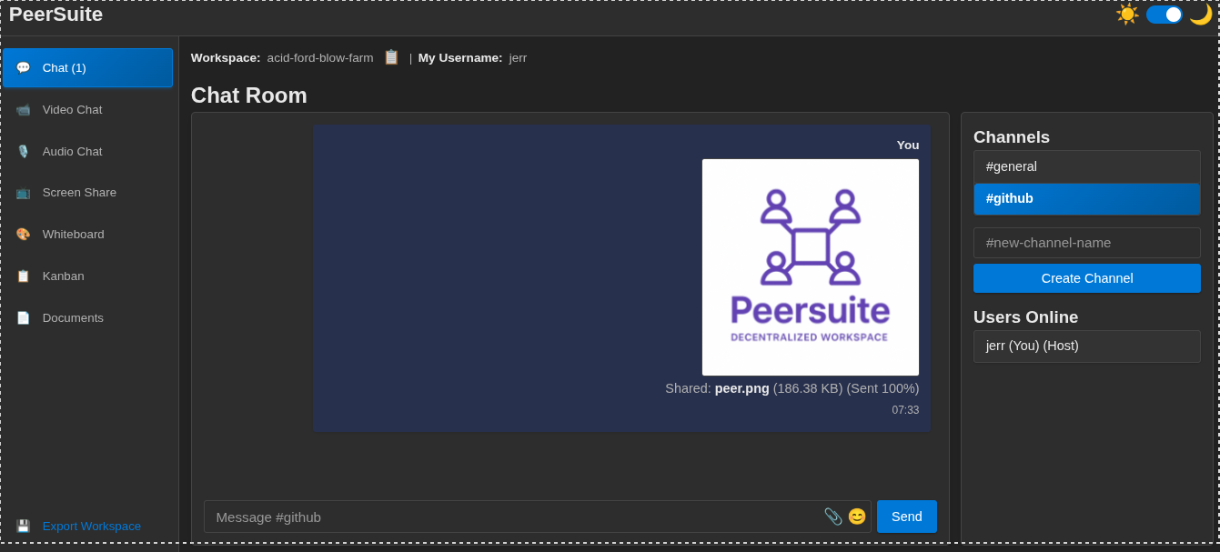Click the moon dark-mode icon
The height and width of the screenshot is (552, 1220).
pos(1201,15)
